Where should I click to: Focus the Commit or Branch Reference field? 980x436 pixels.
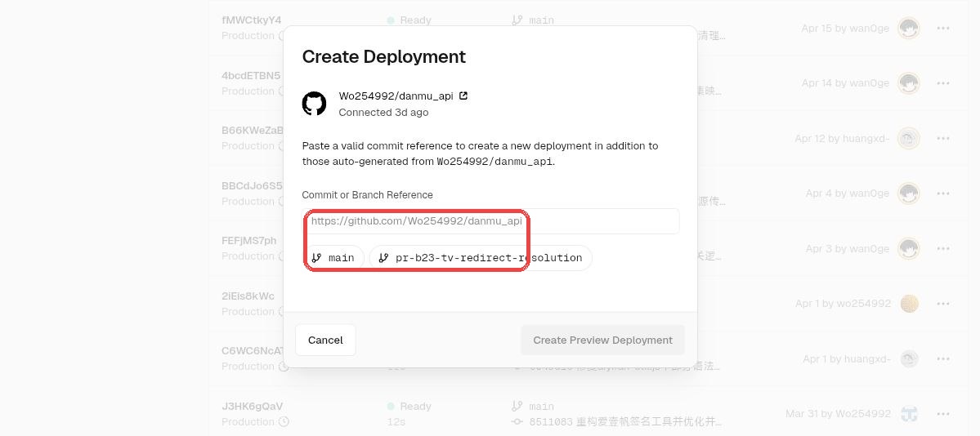click(x=490, y=221)
